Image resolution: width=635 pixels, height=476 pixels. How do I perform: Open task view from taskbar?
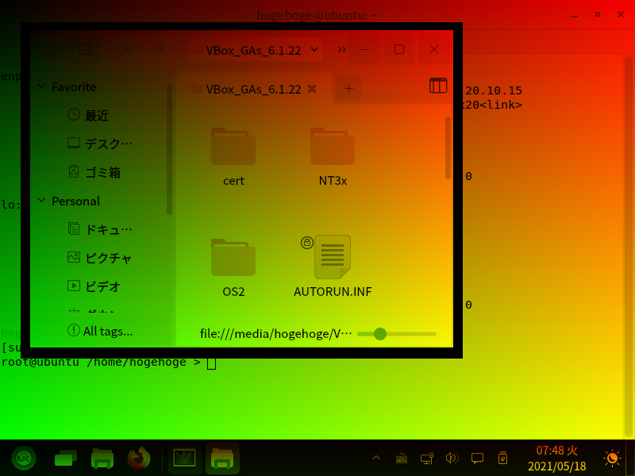tap(66, 459)
